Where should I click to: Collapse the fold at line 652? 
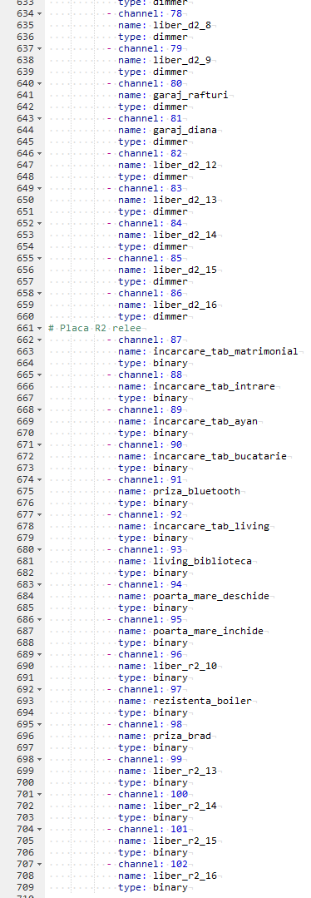[40, 223]
